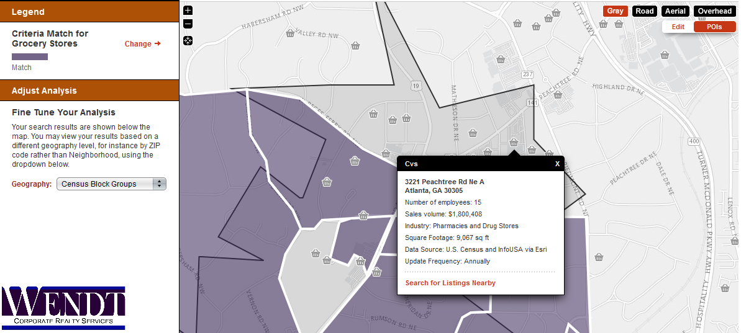
Task: Switch basemap to Gray
Action: pyautogui.click(x=615, y=11)
